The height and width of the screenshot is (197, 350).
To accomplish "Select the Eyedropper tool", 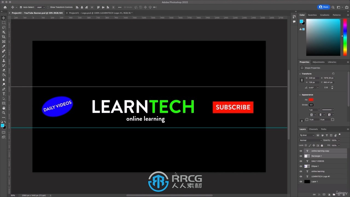I will 4,46.
